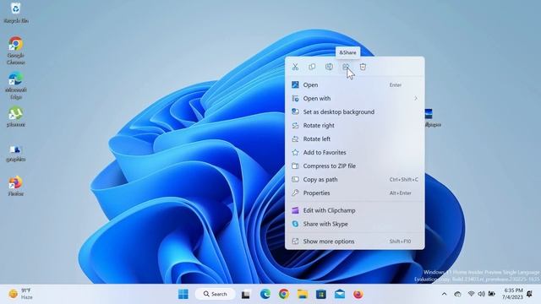
Task: Click the volume speaker tray icon
Action: [x=481, y=294]
